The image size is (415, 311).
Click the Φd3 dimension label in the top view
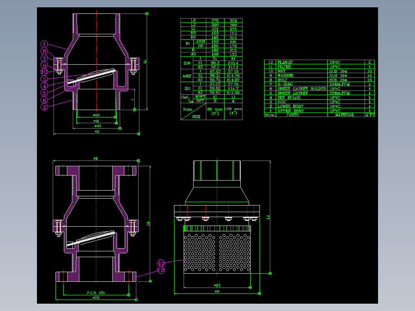tap(97, 126)
